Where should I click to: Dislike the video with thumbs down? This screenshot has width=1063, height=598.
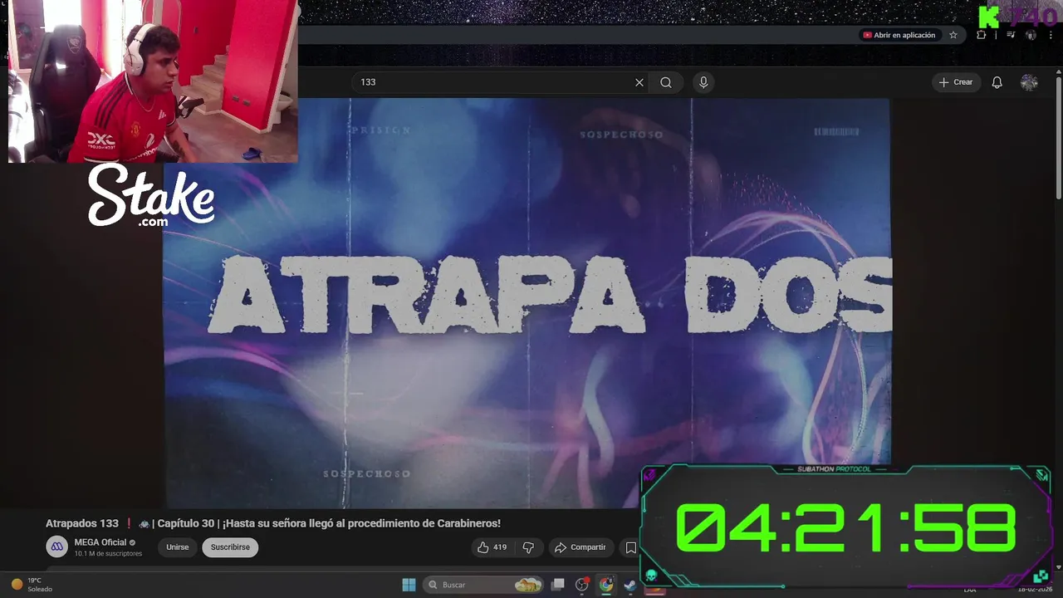528,547
